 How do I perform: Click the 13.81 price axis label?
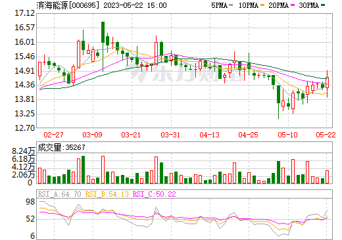click(x=24, y=99)
